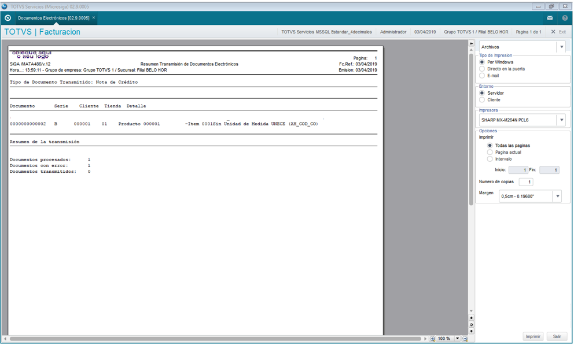The width and height of the screenshot is (574, 345).
Task: Click the TOTVS home logo icon
Action: coord(8,18)
